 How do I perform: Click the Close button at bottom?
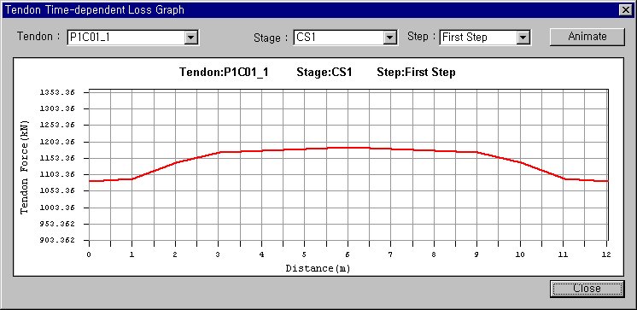(587, 289)
